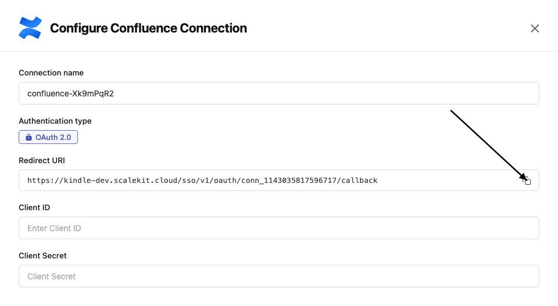558x306 pixels.
Task: Focus the Client Secret input field
Action: (279, 276)
